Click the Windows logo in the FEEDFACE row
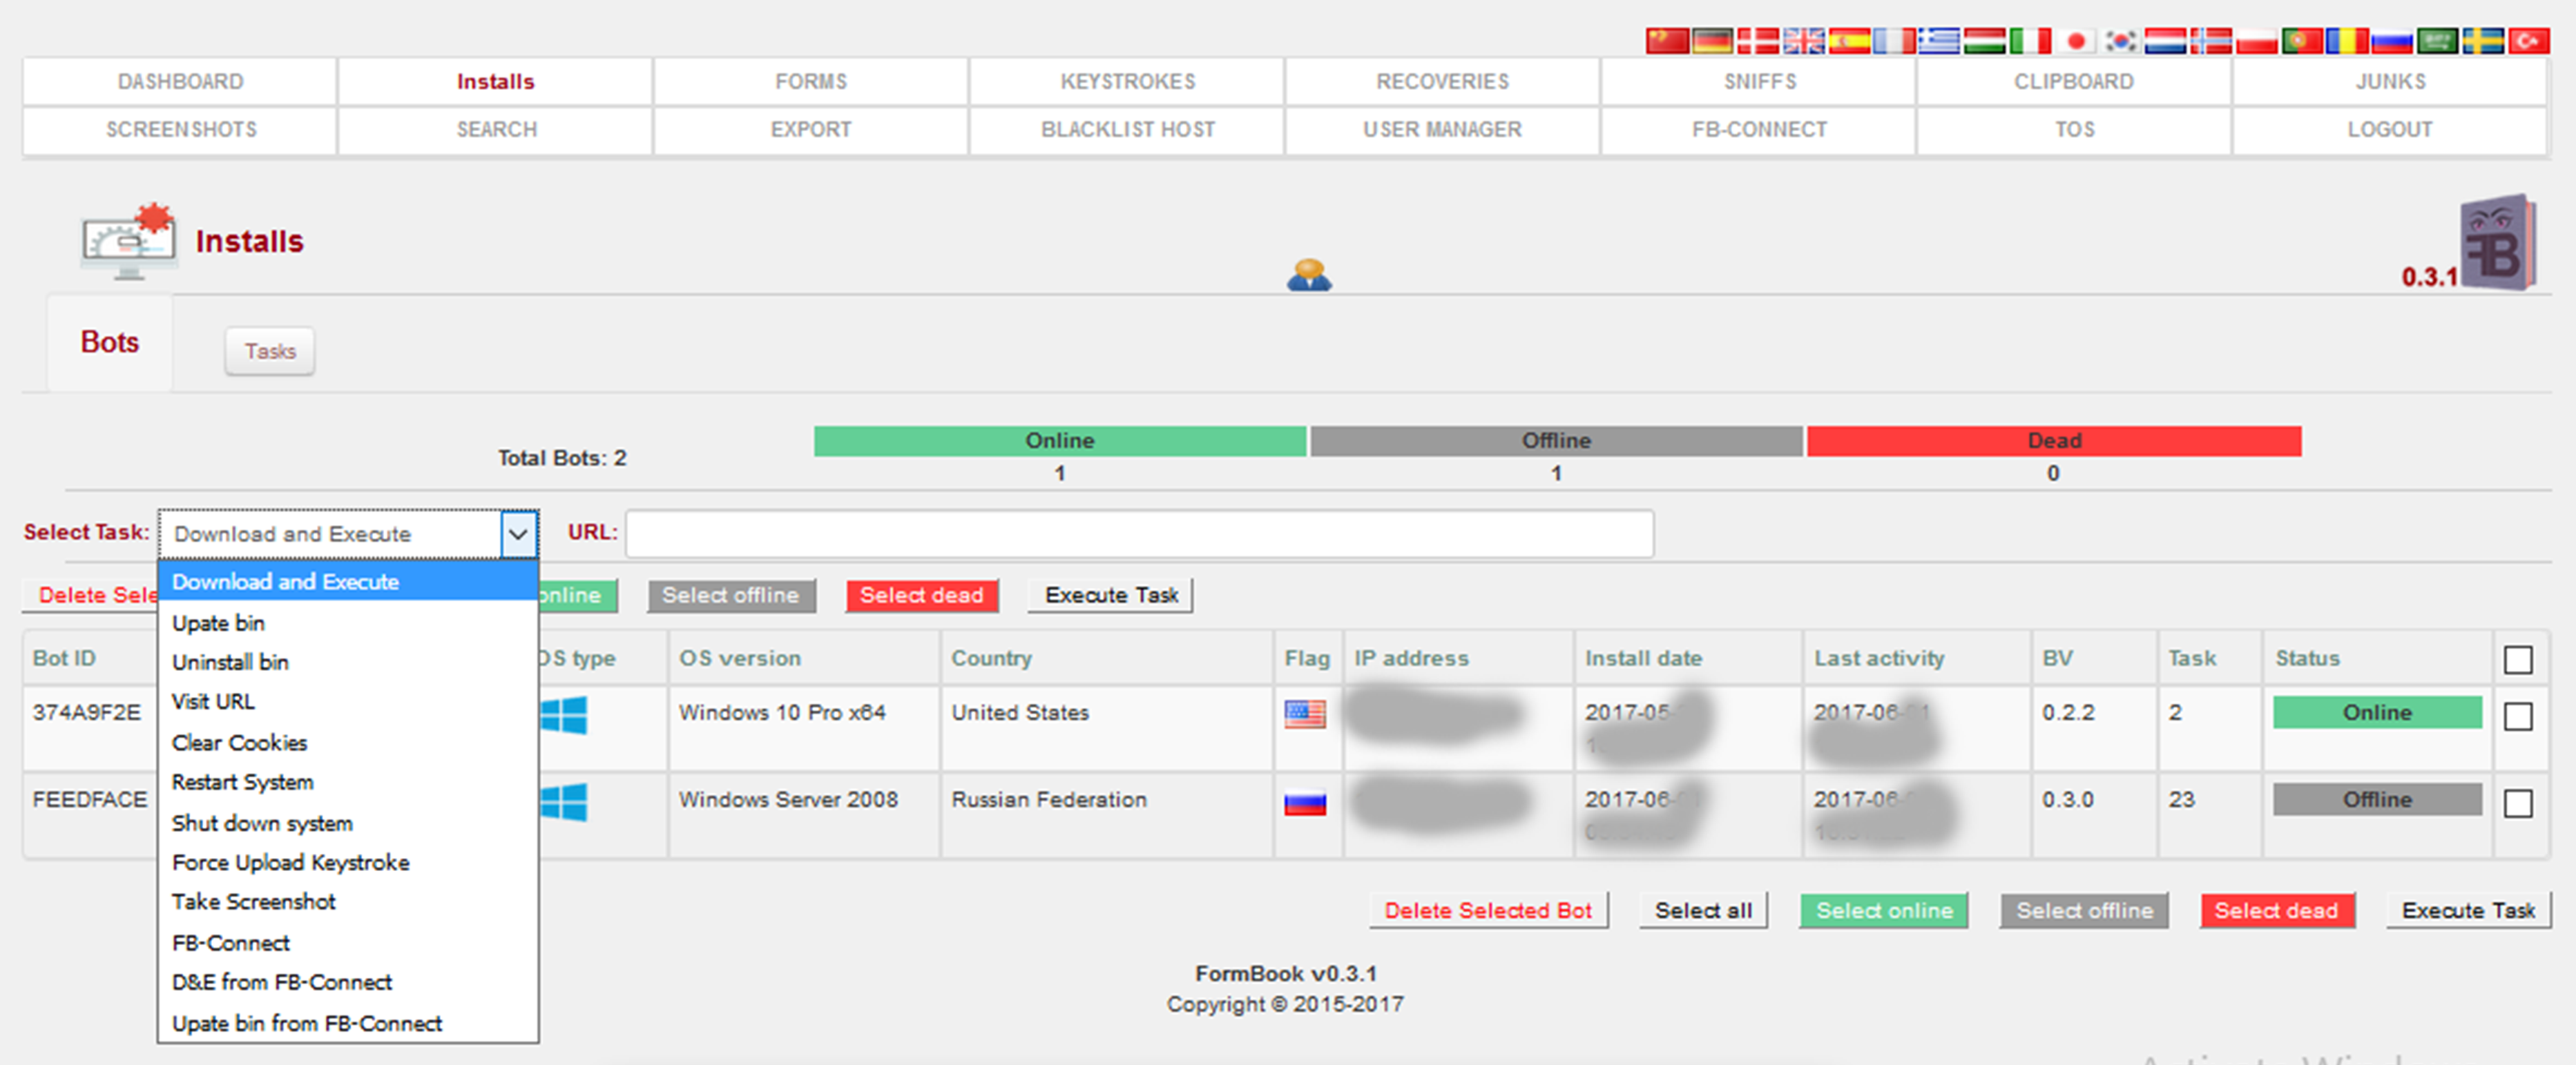 point(563,801)
